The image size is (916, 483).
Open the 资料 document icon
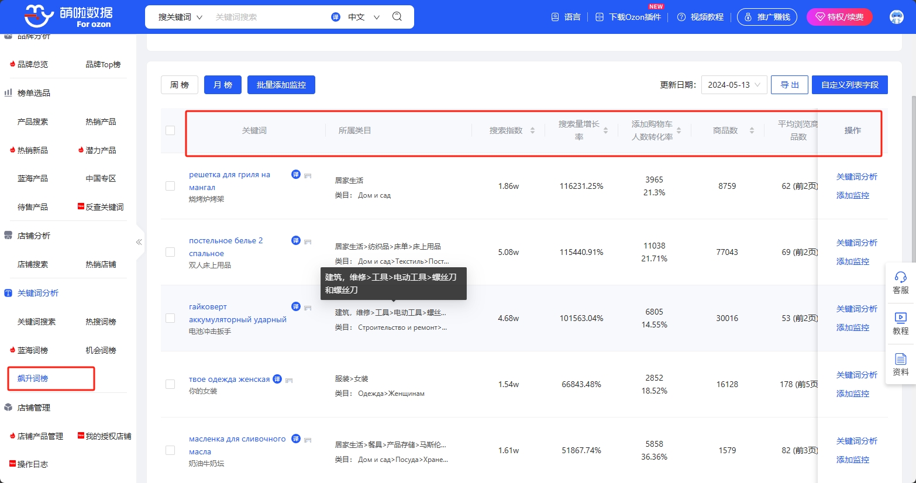click(901, 358)
